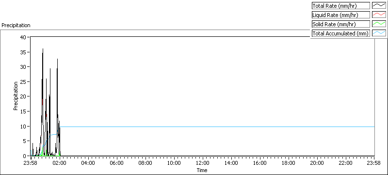This screenshot has width=388, height=175.
Task: Click the Precipitation chart title label
Action: coord(16,25)
